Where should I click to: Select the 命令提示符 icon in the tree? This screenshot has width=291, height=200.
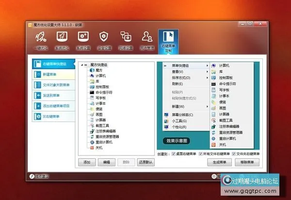click(x=92, y=92)
